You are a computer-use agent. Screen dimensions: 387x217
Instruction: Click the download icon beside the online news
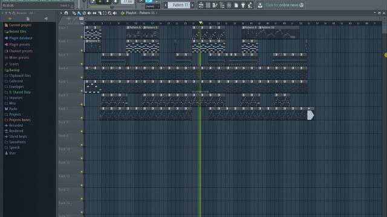coord(260,5)
